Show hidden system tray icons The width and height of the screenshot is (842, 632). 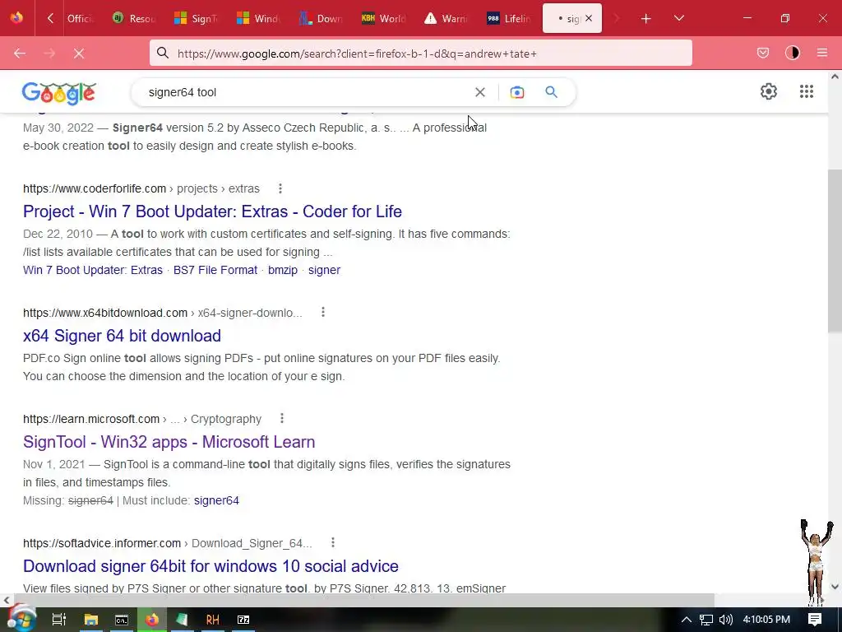(686, 620)
